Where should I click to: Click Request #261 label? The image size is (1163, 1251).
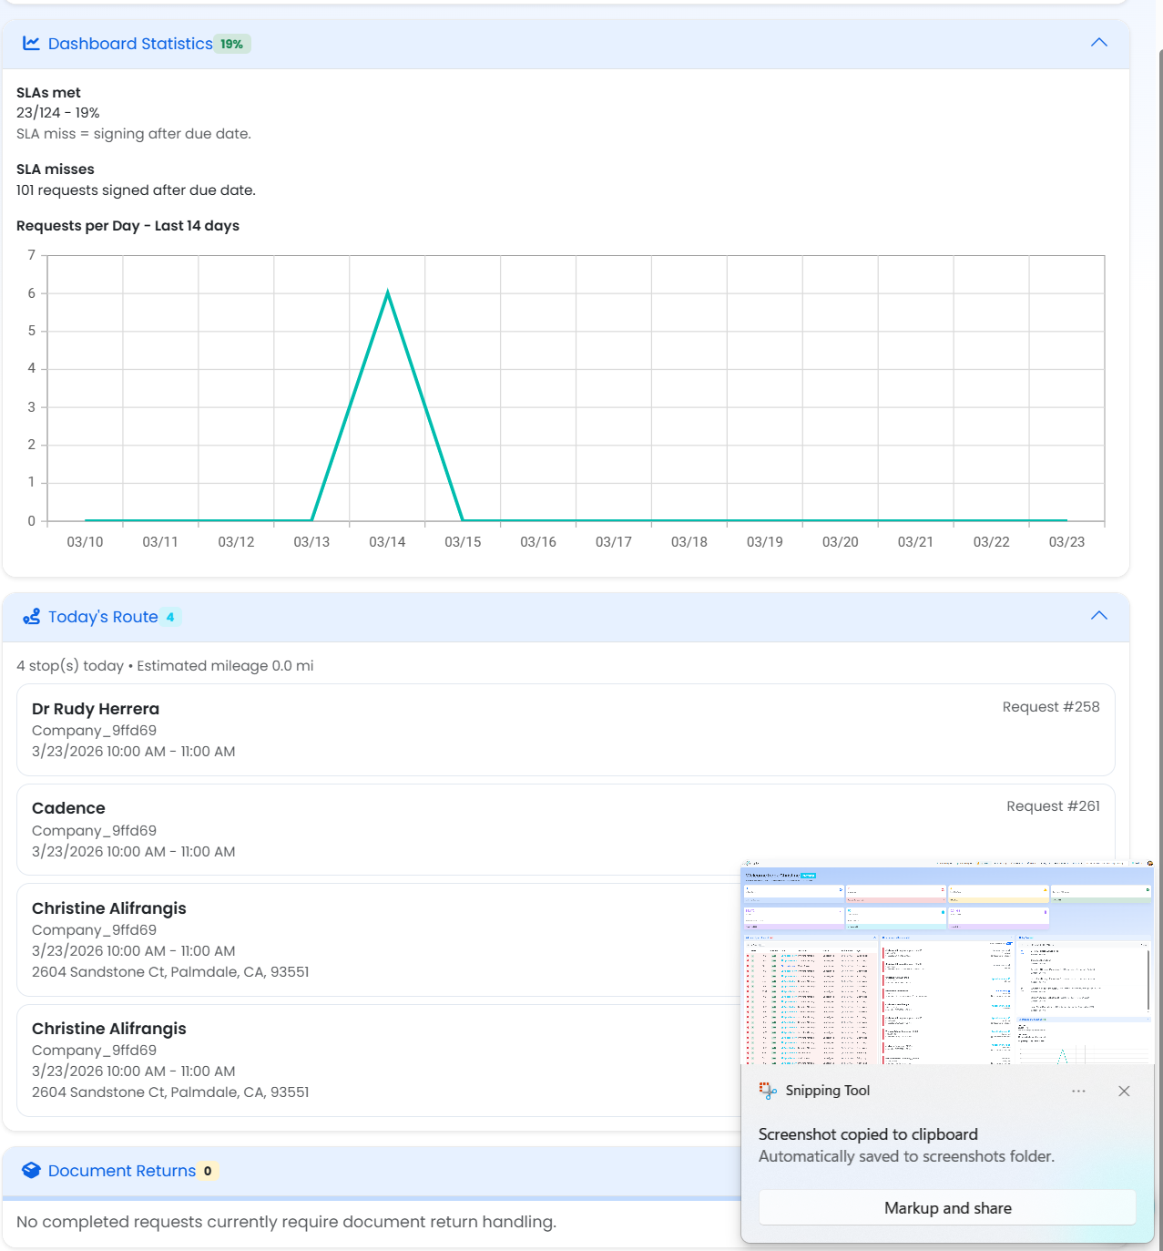pyautogui.click(x=1053, y=806)
